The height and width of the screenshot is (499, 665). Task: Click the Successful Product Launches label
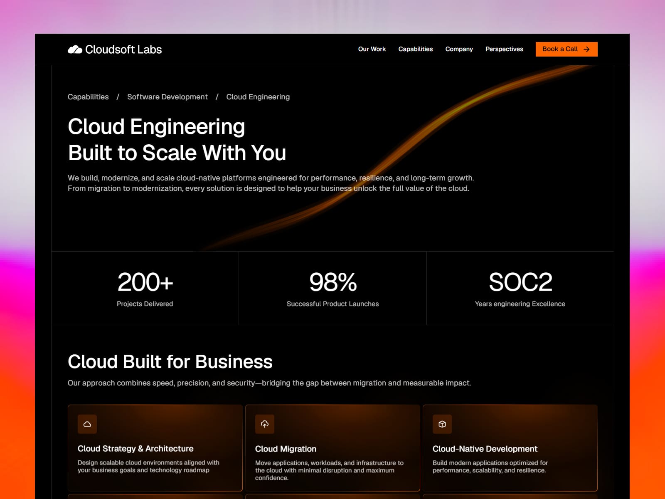[333, 304]
